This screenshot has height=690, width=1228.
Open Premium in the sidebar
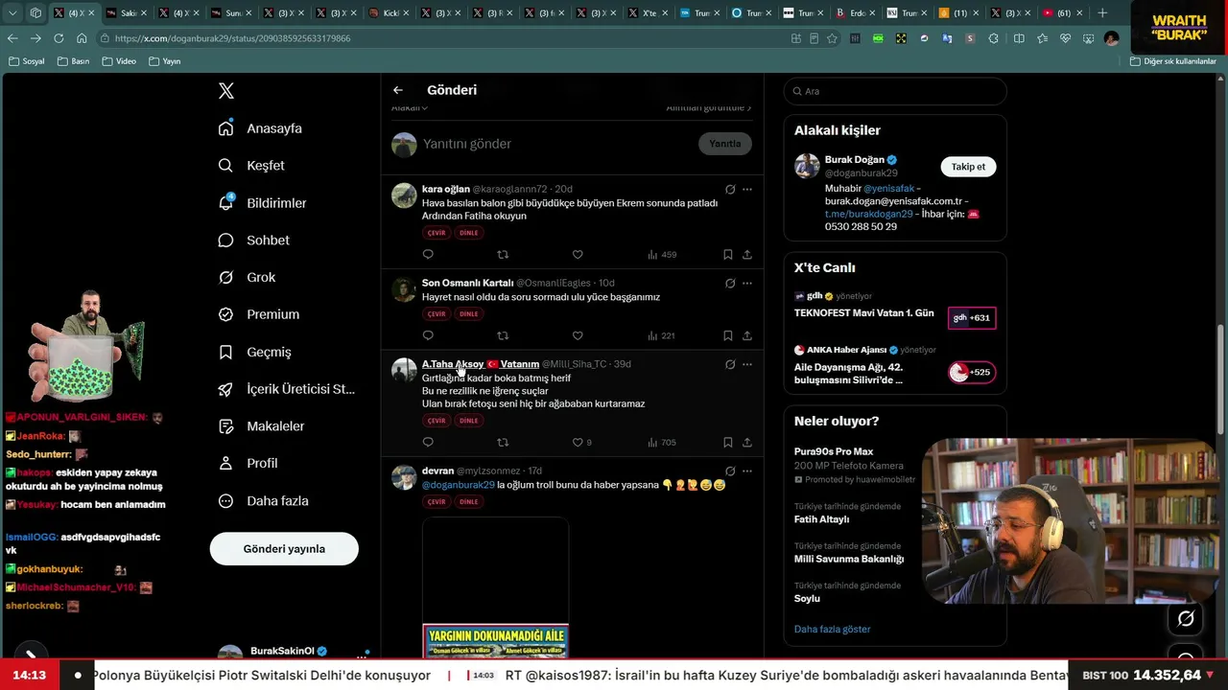pos(258,314)
